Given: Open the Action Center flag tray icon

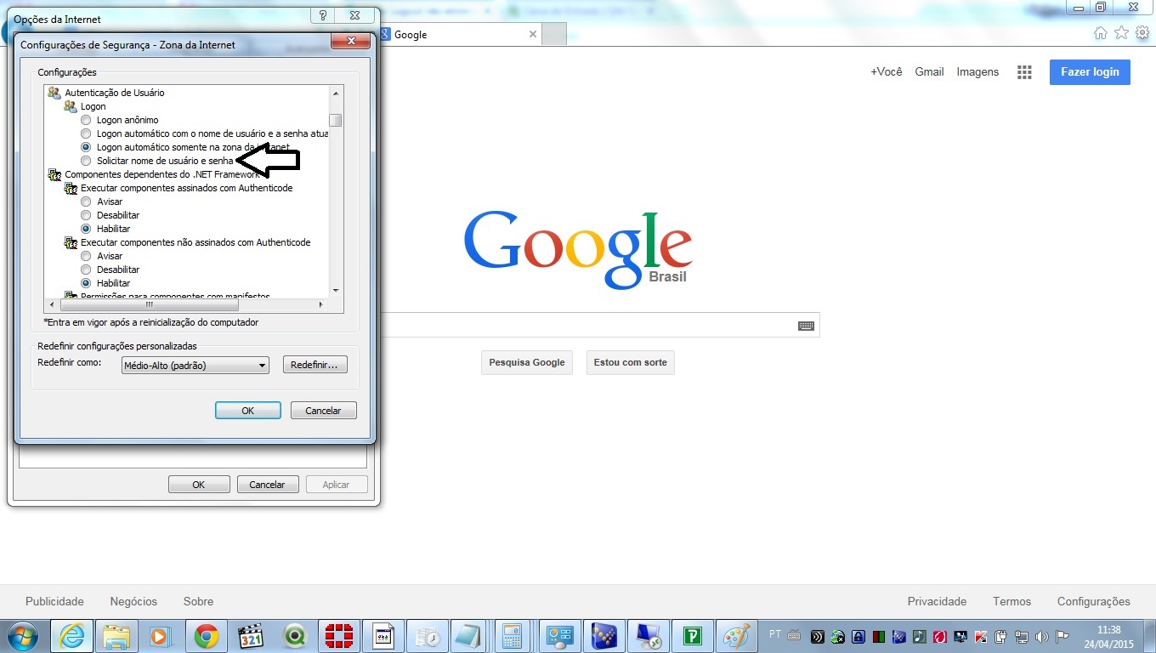Looking at the screenshot, I should click(1062, 636).
